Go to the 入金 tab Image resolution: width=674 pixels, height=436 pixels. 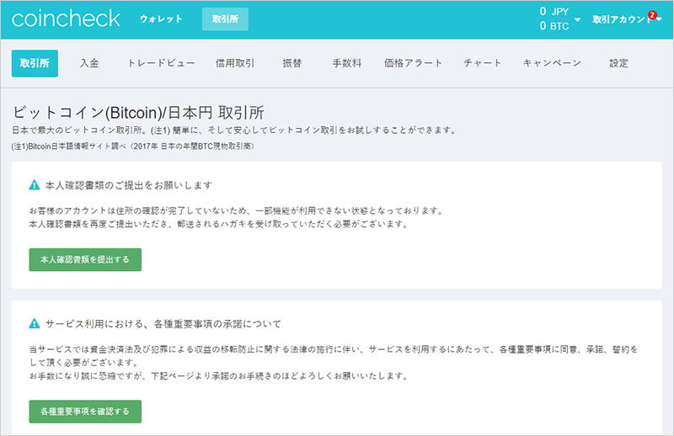pyautogui.click(x=89, y=63)
